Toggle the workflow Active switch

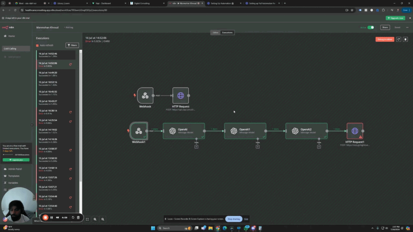click(x=370, y=27)
